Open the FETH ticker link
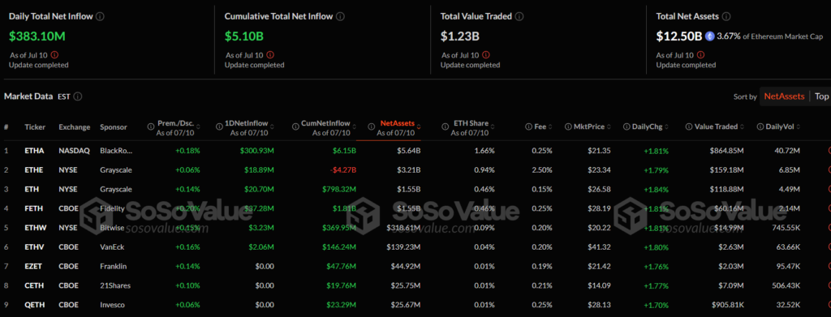The width and height of the screenshot is (831, 317). pos(34,208)
